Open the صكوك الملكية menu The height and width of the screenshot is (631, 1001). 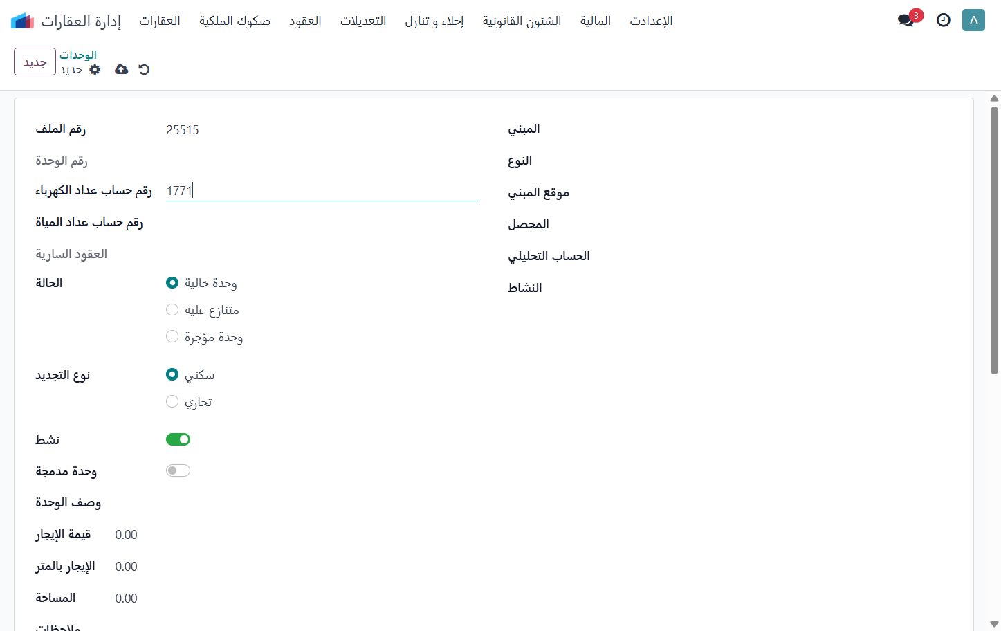point(235,21)
